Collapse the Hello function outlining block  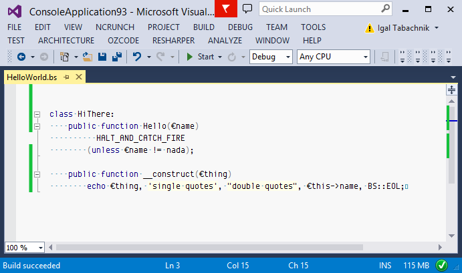pyautogui.click(x=37, y=126)
